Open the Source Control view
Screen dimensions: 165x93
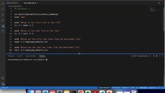3,15
